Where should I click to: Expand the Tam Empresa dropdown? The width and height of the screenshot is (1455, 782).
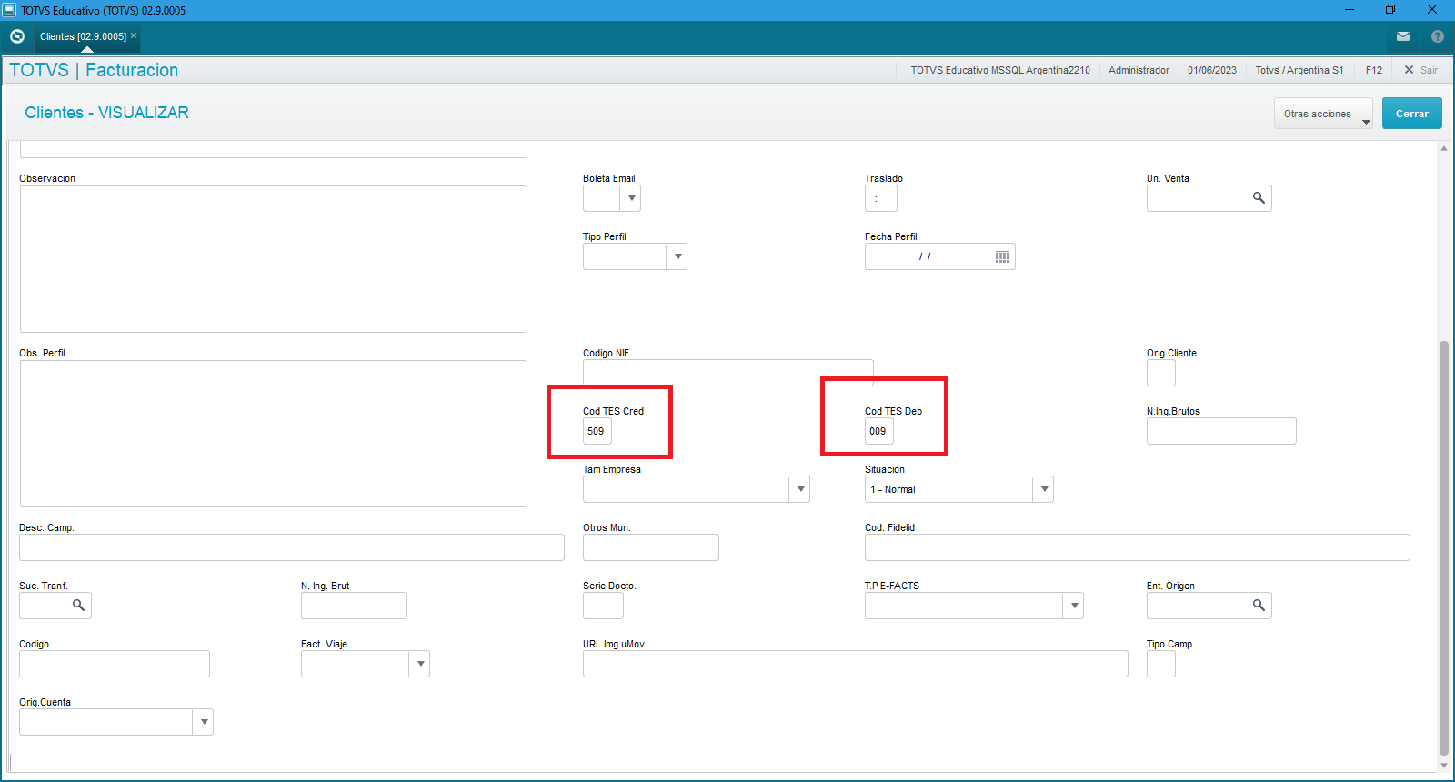tap(800, 489)
